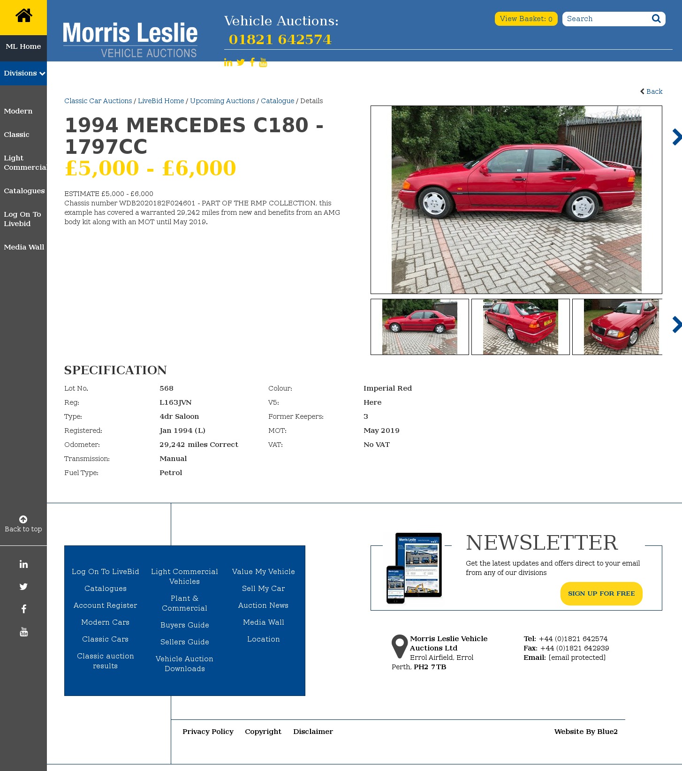
Task: Open Location footer link
Action: tap(264, 639)
